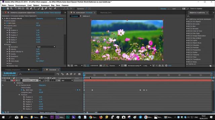215x120 pixels.
Task: Open viewer magnification 50% dropdown
Action: click(x=78, y=66)
